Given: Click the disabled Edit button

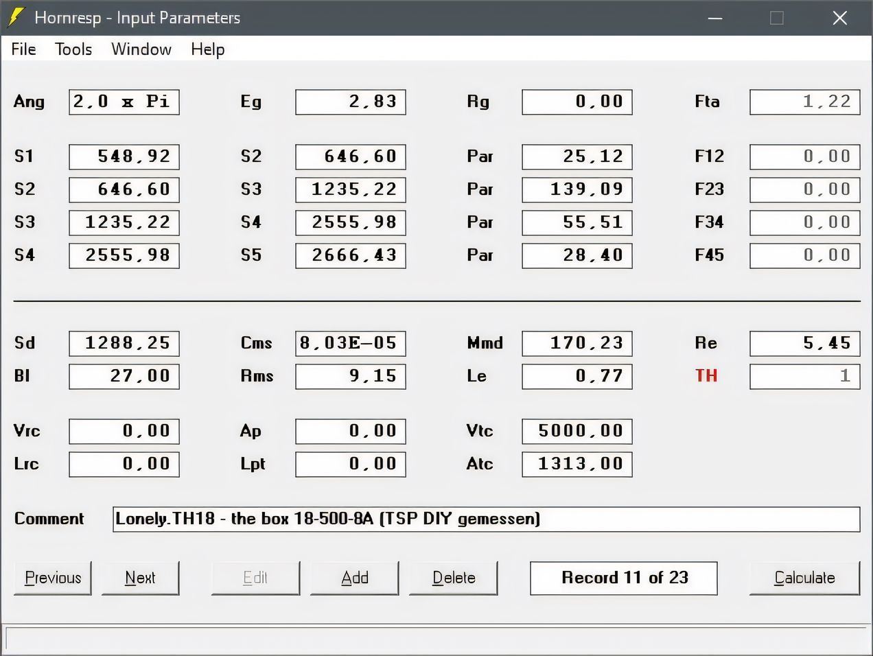Looking at the screenshot, I should (x=255, y=578).
